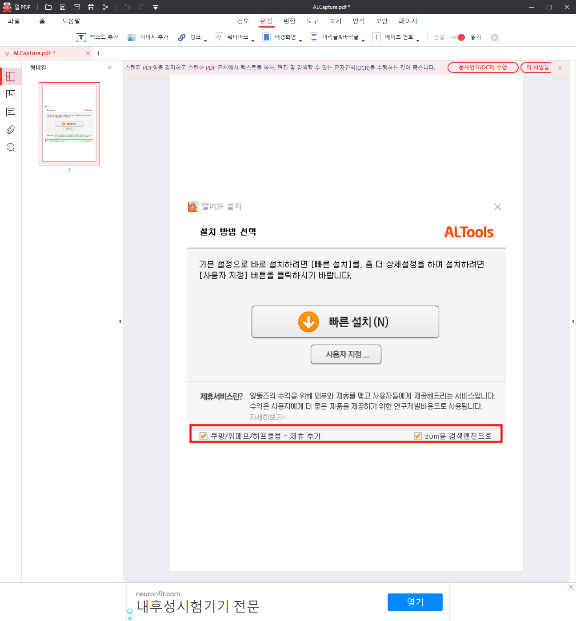Switch to the 도구 tab

(312, 21)
